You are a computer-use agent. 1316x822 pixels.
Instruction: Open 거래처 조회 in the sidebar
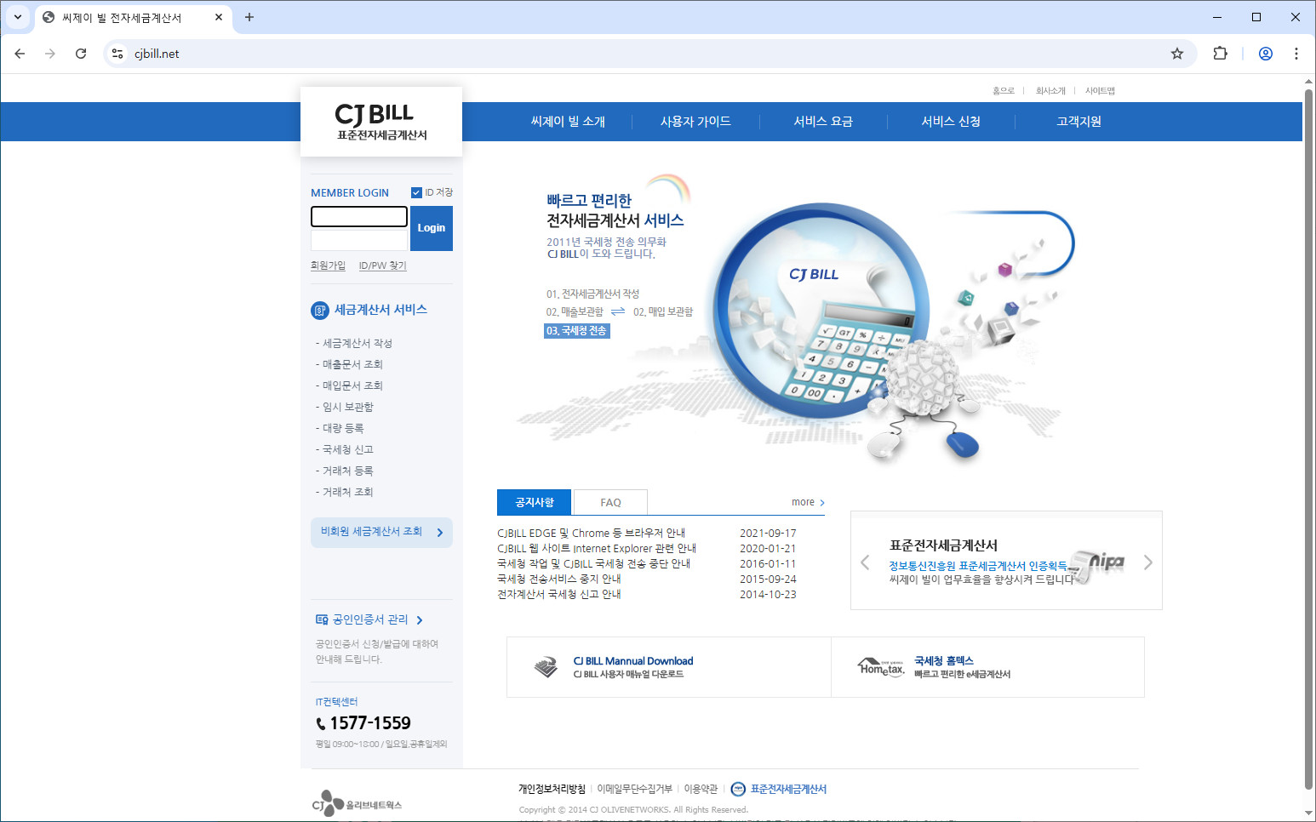click(x=347, y=492)
